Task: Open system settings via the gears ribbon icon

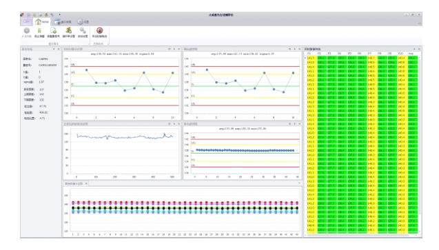Action: pos(83,30)
